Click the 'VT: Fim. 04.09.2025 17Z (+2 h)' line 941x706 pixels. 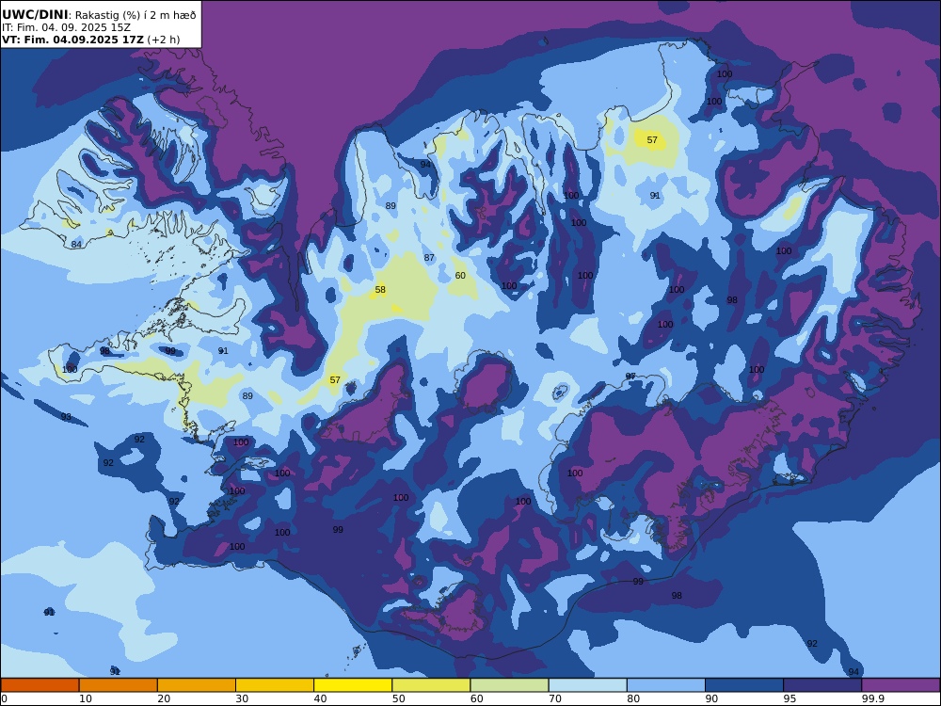tap(90, 40)
